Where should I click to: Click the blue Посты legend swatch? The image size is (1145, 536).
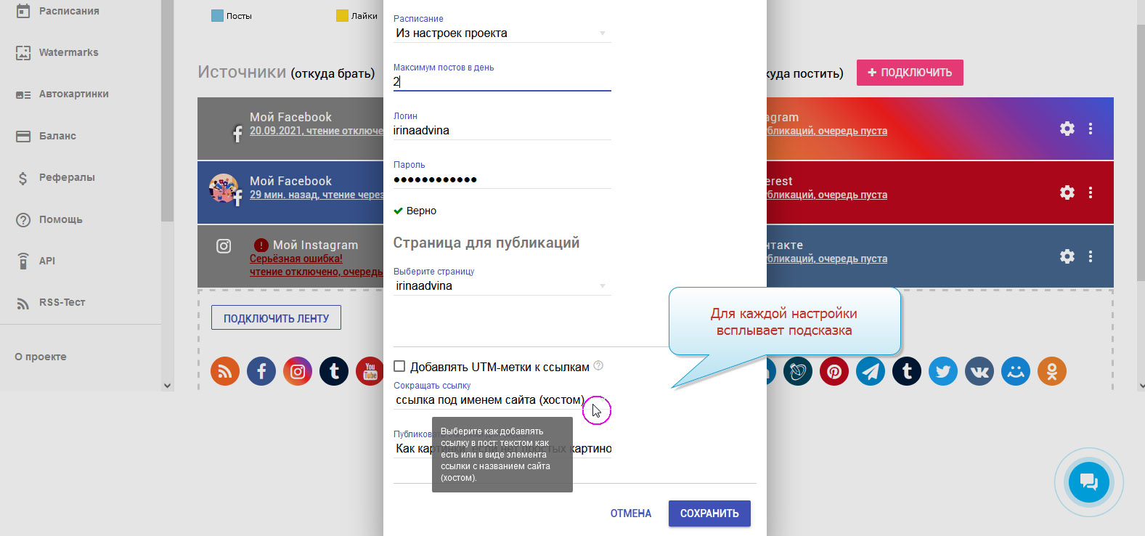point(217,16)
